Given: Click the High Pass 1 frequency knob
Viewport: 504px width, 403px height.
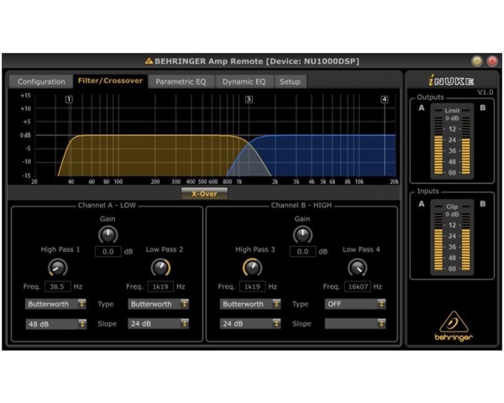Looking at the screenshot, I should tap(58, 268).
